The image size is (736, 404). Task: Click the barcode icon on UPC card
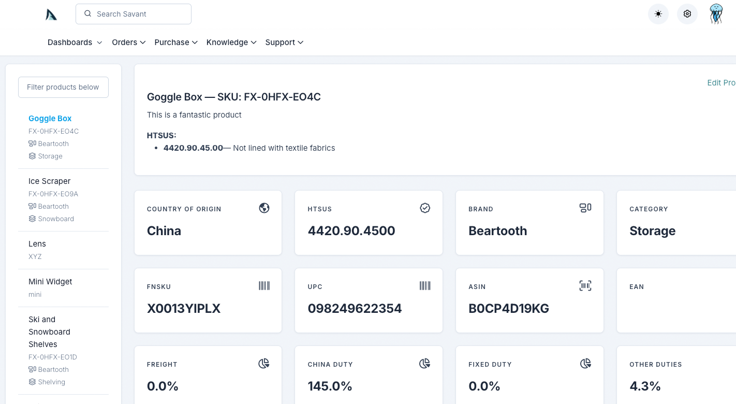click(425, 286)
